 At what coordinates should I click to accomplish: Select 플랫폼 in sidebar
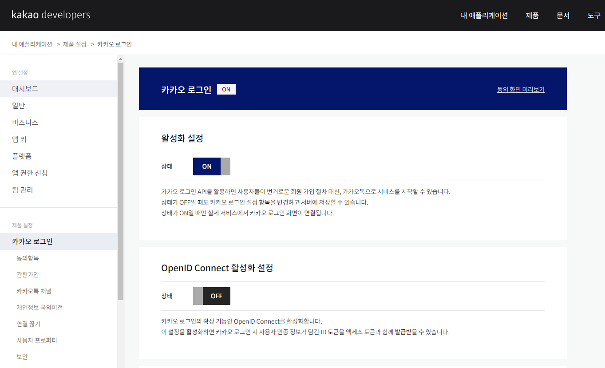click(58, 156)
